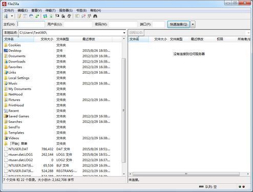Select the Downloads folder icon
Image resolution: width=253 pixels, height=192 pixels.
tap(6, 61)
